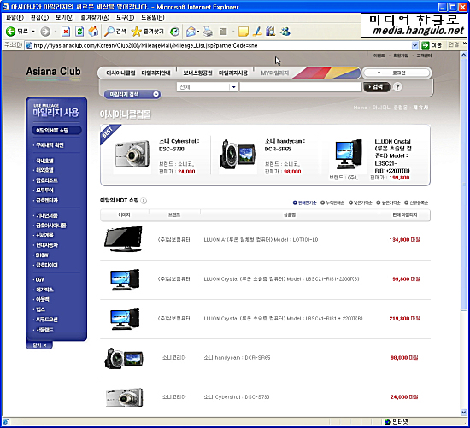This screenshot has width=470, height=428.
Task: Go to Home via house icon
Action: click(x=93, y=31)
